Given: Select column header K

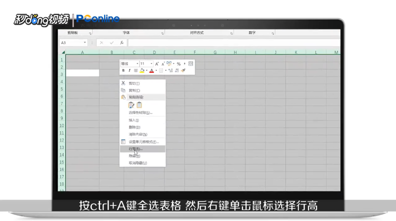Looking at the screenshot, I should pyautogui.click(x=295, y=52).
